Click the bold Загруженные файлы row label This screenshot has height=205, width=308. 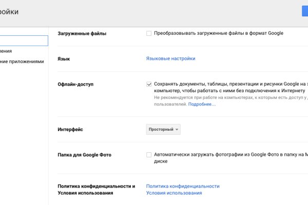tap(83, 33)
